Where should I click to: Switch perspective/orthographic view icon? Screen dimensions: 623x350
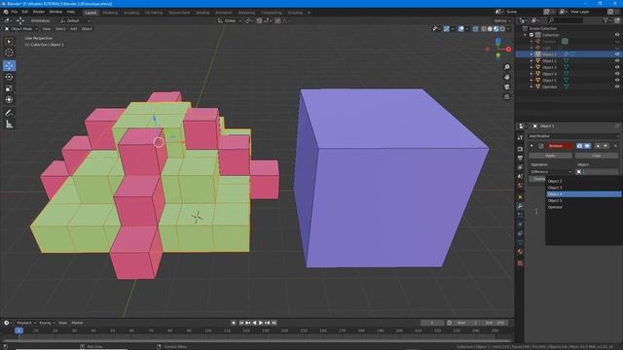click(507, 97)
